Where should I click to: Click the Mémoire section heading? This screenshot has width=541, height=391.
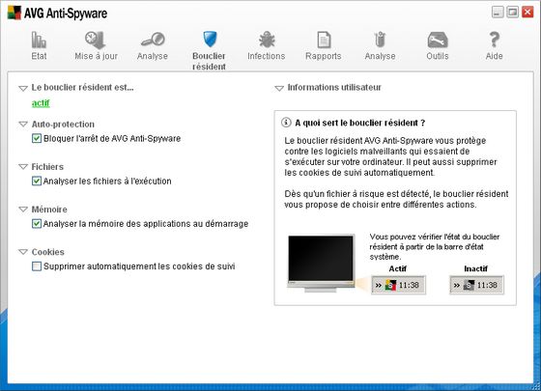coord(49,209)
